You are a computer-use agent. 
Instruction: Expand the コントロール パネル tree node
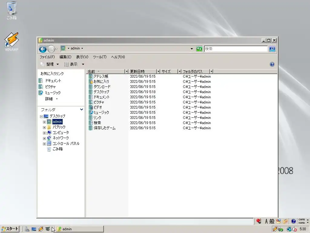pyautogui.click(x=44, y=144)
